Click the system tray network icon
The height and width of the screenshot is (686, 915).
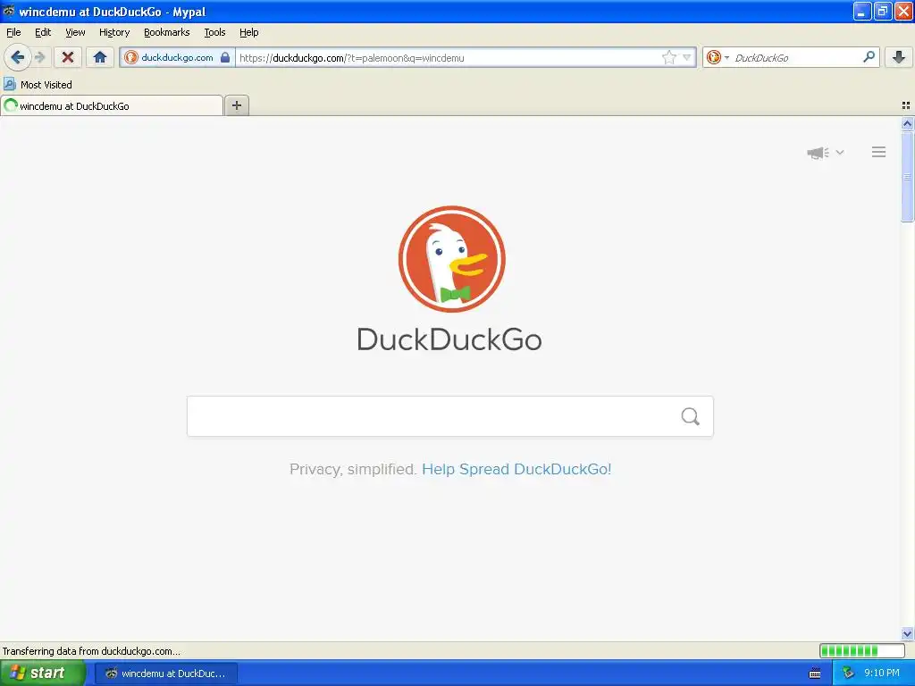(848, 673)
